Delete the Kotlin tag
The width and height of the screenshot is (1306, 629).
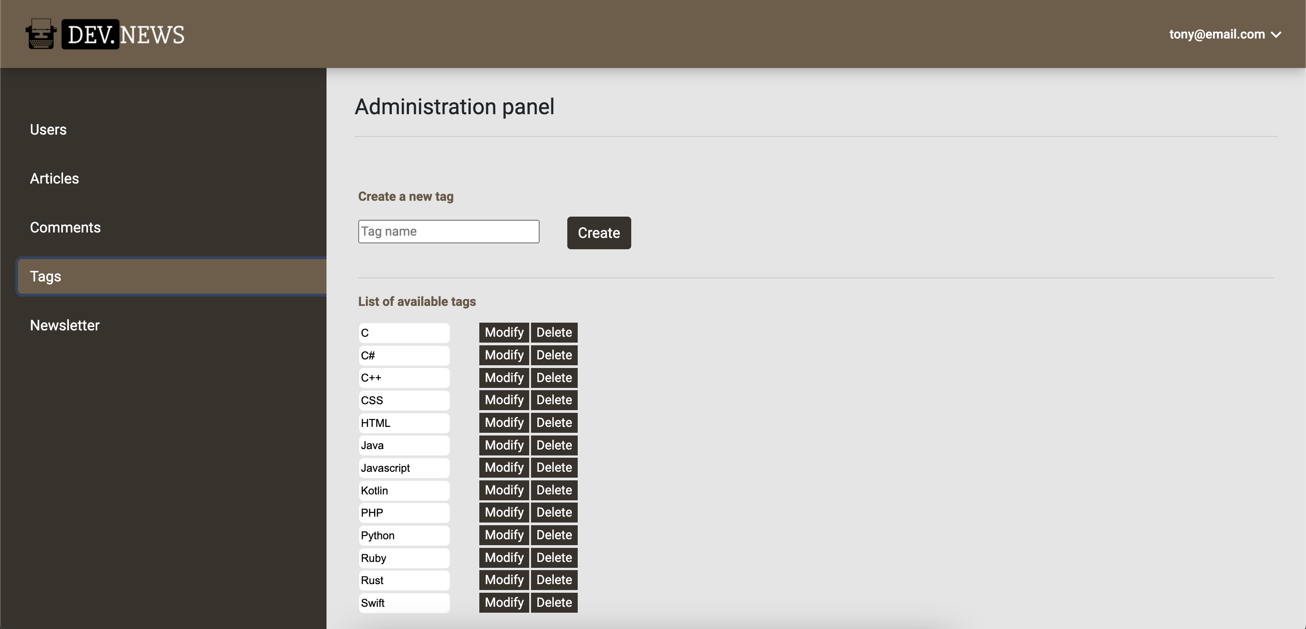pyautogui.click(x=554, y=489)
